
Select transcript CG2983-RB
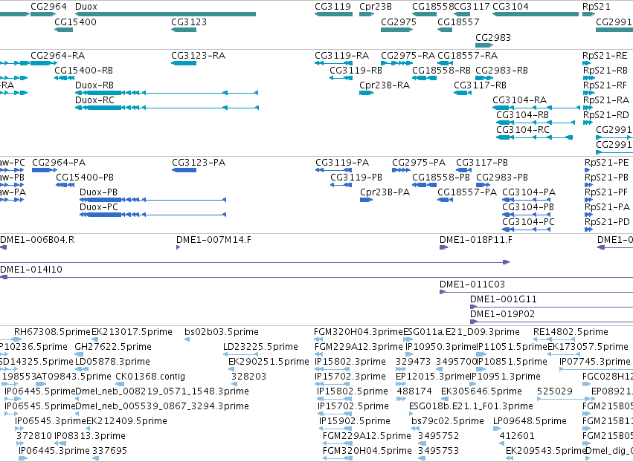pyautogui.click(x=484, y=78)
